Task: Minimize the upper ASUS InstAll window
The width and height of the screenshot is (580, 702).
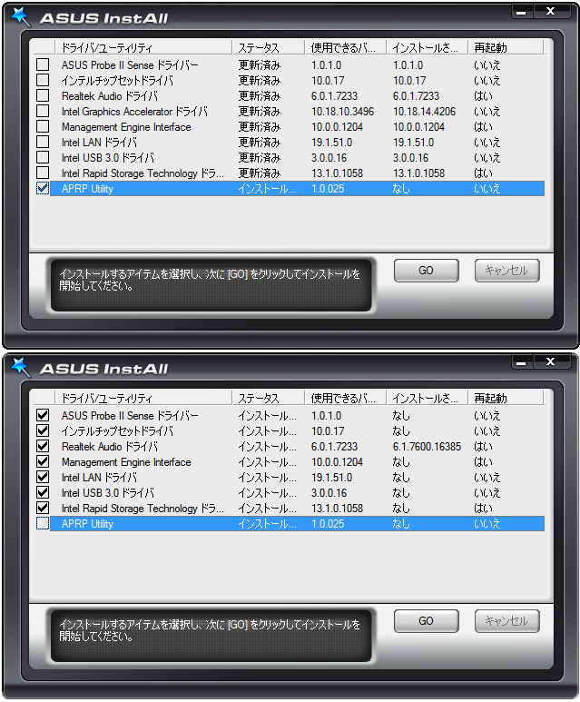Action: (x=524, y=12)
